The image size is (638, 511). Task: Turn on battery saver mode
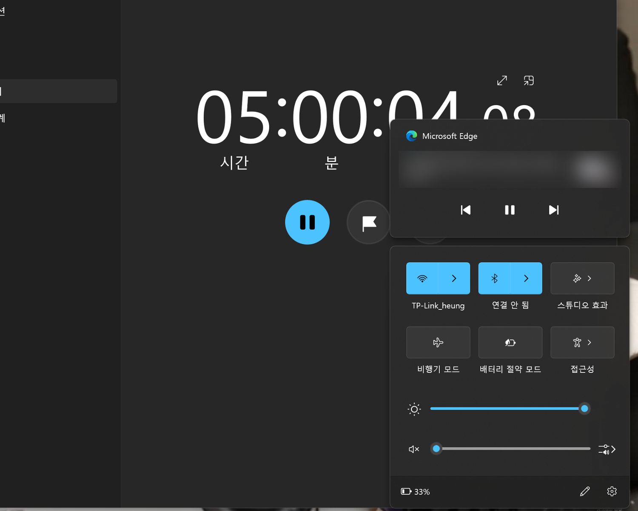pyautogui.click(x=510, y=343)
